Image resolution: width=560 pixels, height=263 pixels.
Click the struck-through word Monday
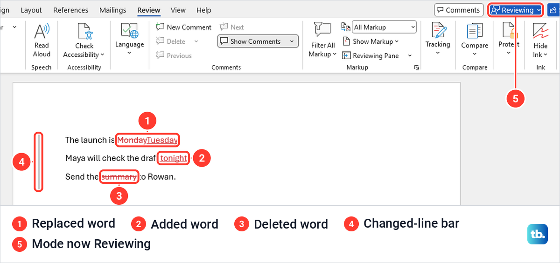pos(132,140)
